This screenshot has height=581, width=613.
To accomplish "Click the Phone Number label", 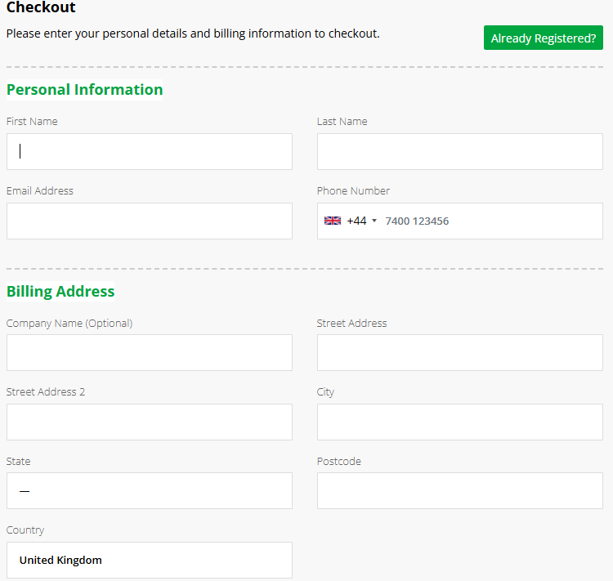I will point(353,190).
